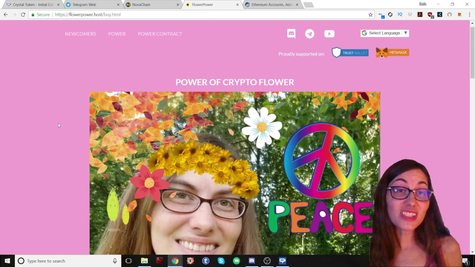Open the POWER CONTRACT nav link
Screen dimensions: 475x267
160,34
